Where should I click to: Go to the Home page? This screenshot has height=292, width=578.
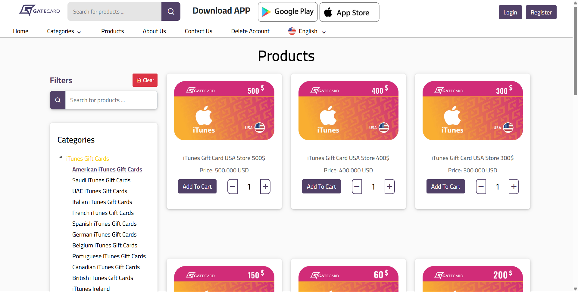coord(20,31)
